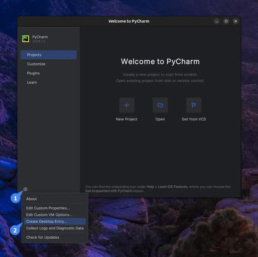The height and width of the screenshot is (257, 258).
Task: Open the Plugins tab
Action: pyautogui.click(x=49, y=73)
